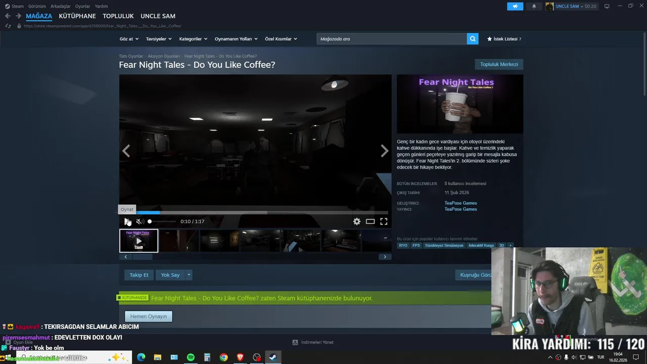Open the Oyunlar menu

pos(83,6)
